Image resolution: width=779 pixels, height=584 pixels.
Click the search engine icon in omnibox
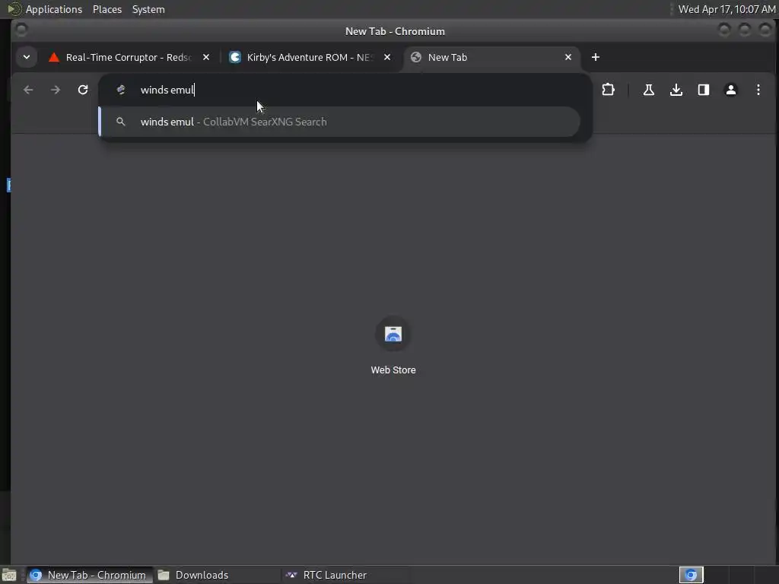[121, 90]
